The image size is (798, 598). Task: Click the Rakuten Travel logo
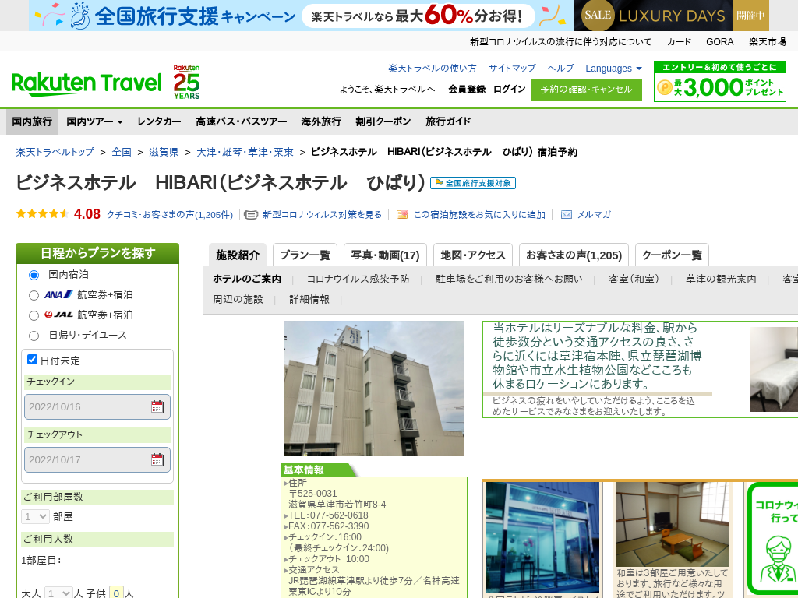coord(87,84)
